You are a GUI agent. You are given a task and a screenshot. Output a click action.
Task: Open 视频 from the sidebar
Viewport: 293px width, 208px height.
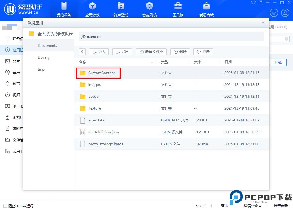click(13, 95)
